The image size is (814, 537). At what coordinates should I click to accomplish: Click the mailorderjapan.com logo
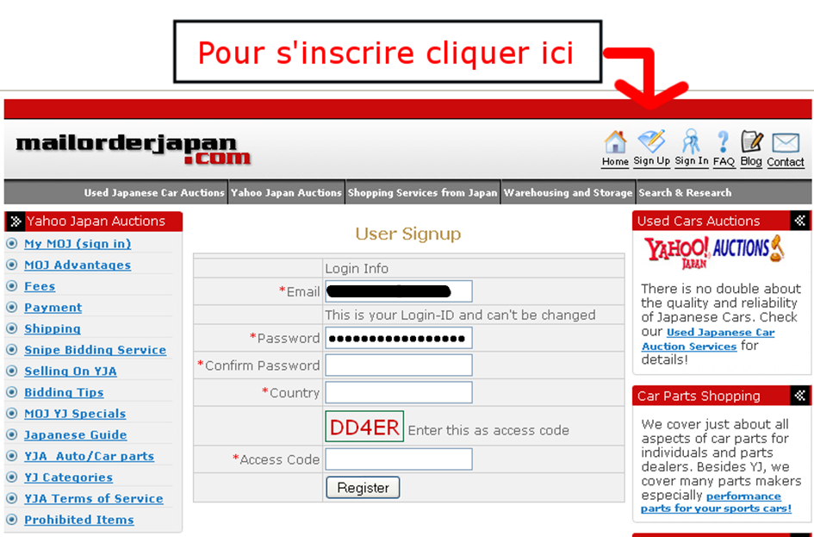click(134, 150)
